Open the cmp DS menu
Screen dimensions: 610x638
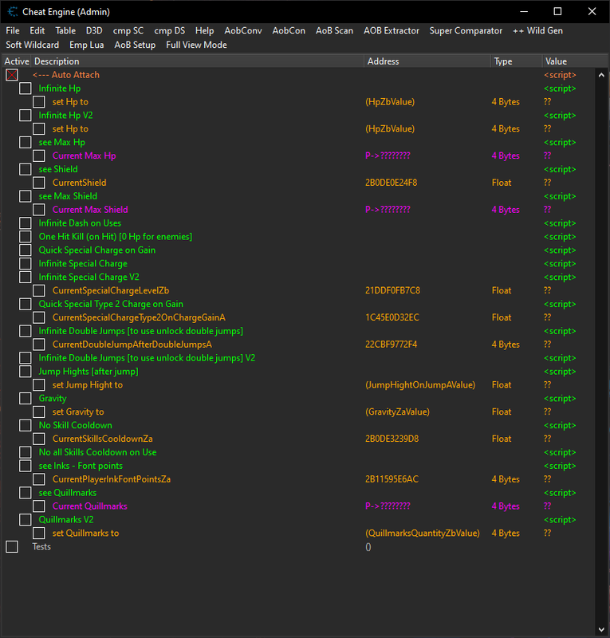tap(170, 31)
